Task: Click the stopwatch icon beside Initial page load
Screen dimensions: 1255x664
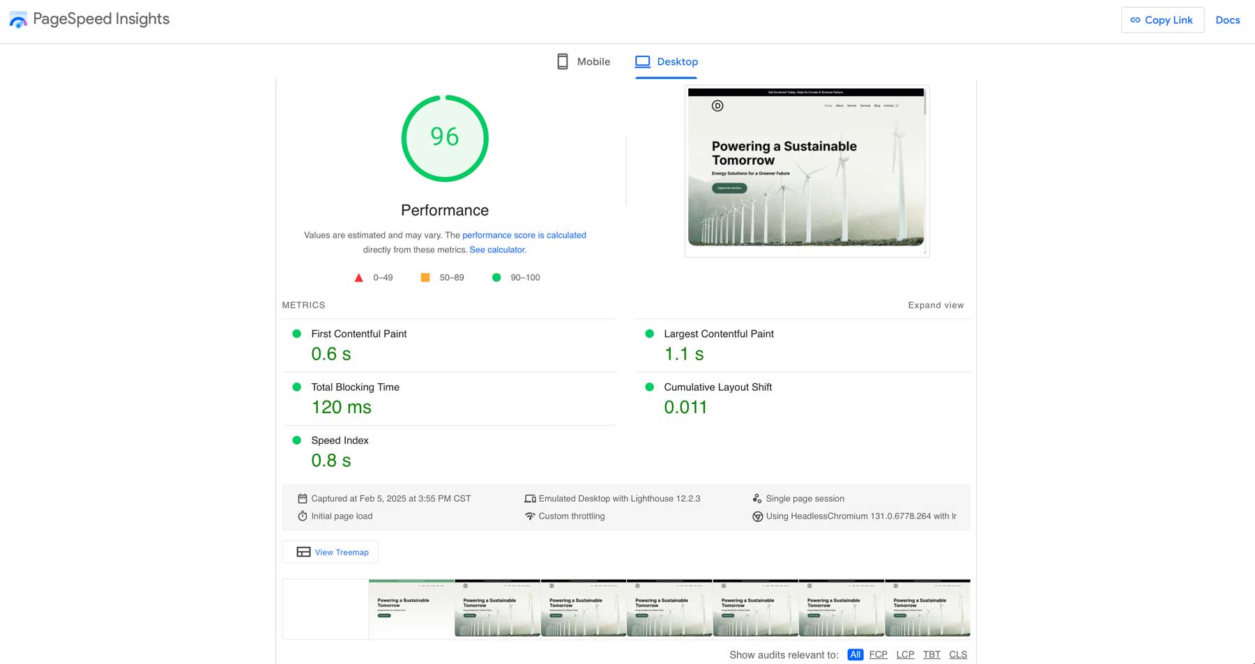Action: 302,516
